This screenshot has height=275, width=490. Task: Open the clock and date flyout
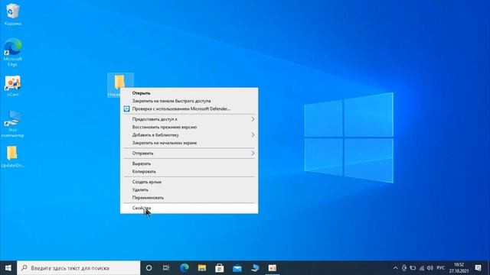pos(459,268)
